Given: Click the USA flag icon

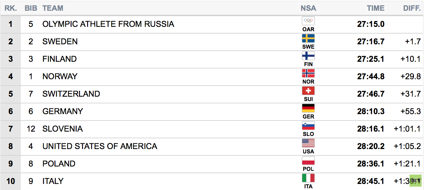Looking at the screenshot, I should pyautogui.click(x=308, y=143).
